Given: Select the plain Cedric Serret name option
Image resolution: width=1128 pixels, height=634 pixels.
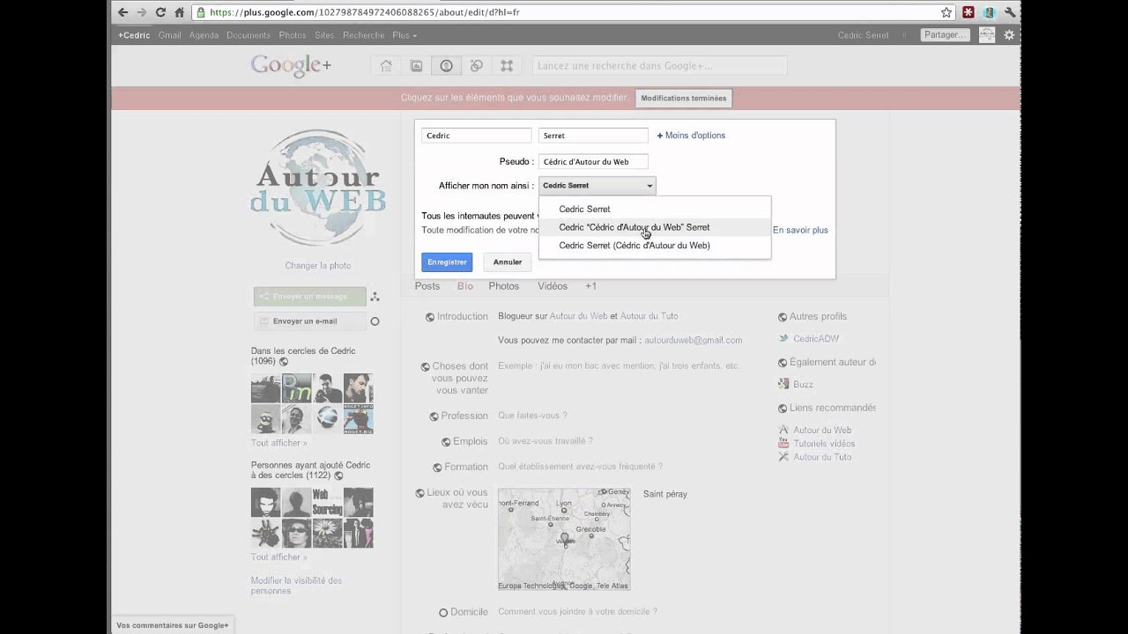Looking at the screenshot, I should tap(655, 209).
